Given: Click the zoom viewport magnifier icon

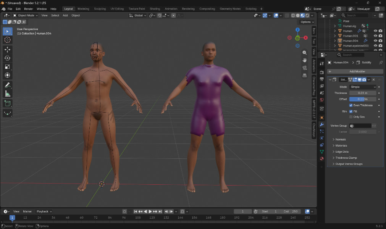Looking at the screenshot, I should tap(305, 53).
